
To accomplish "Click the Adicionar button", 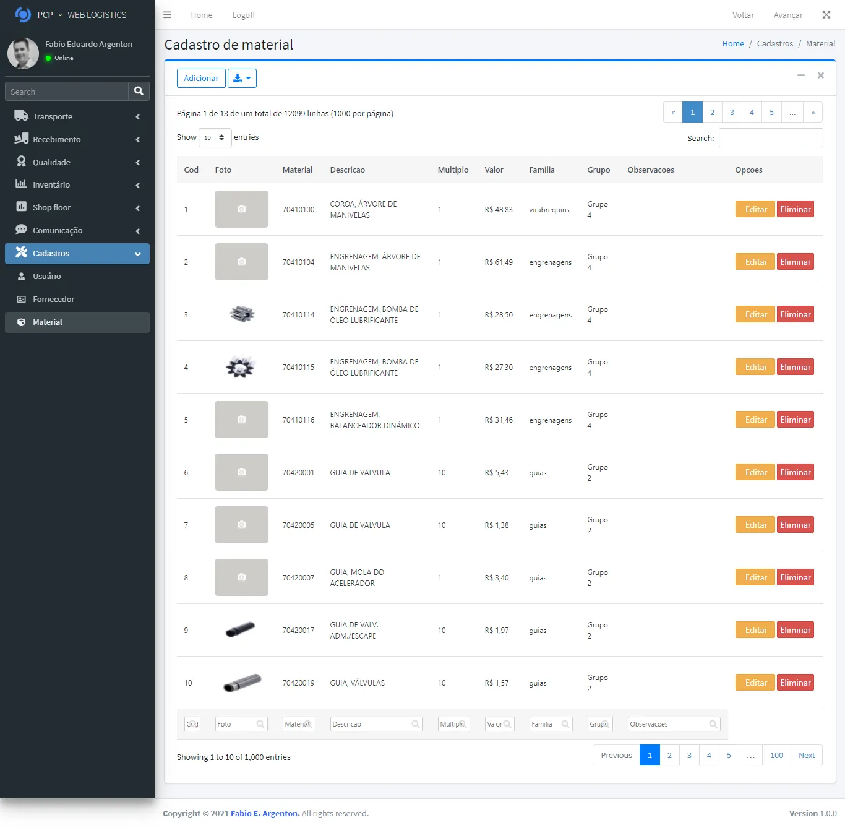I will [201, 79].
